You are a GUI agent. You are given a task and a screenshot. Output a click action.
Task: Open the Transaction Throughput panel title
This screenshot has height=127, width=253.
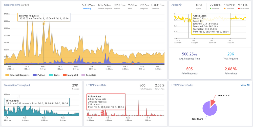[17, 85]
